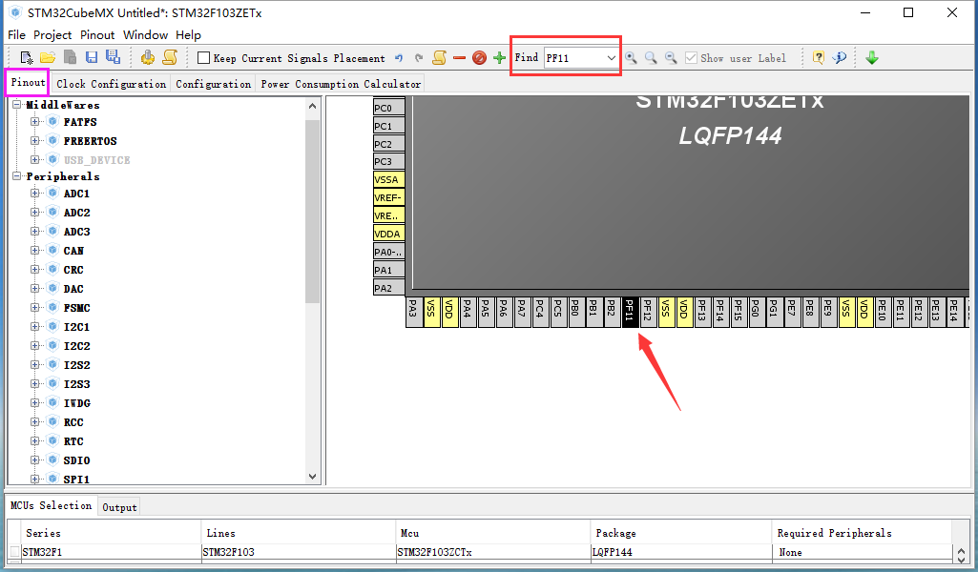The image size is (978, 572).
Task: Click the Save Project floppy icon
Action: point(92,58)
